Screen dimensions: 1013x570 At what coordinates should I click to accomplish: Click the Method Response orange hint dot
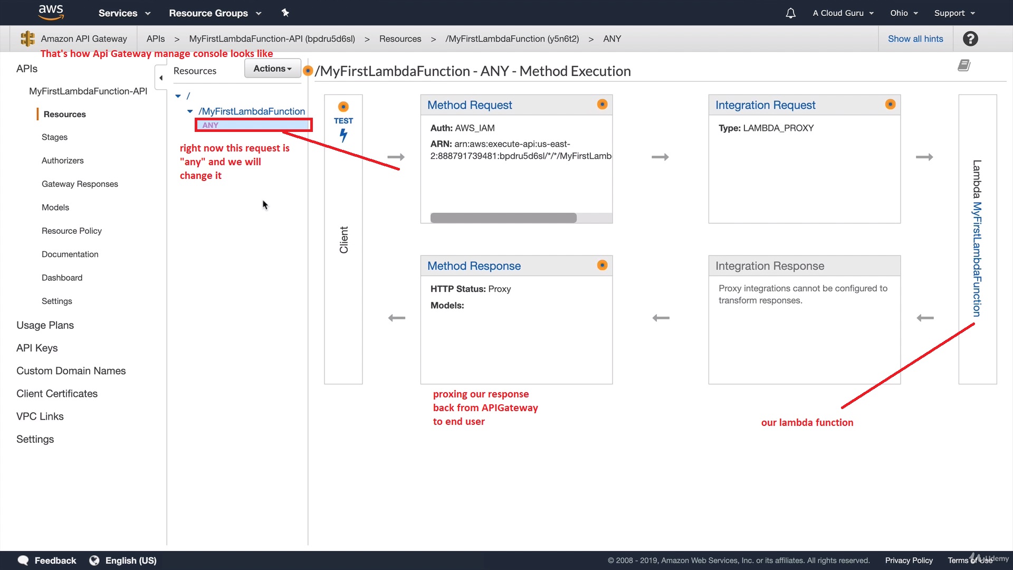tap(602, 265)
